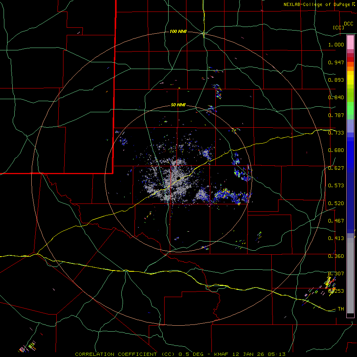This screenshot has height=357, width=357.
Task: Pick the orange legend color band
Action: coord(350,69)
